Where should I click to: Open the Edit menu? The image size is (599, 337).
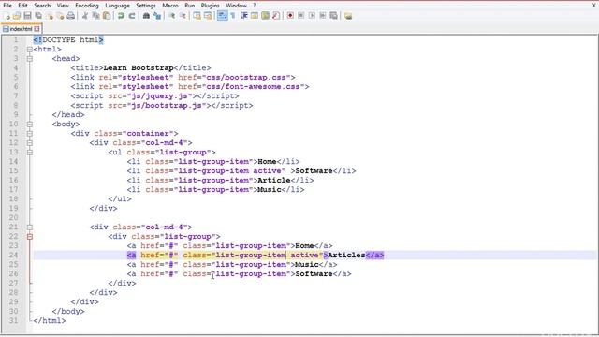[22, 6]
